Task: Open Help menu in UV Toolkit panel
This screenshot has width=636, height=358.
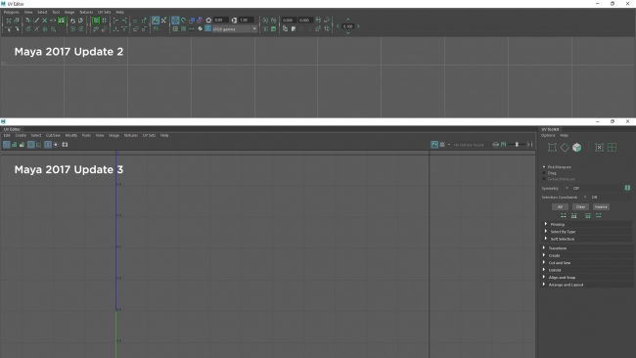Action: [565, 135]
